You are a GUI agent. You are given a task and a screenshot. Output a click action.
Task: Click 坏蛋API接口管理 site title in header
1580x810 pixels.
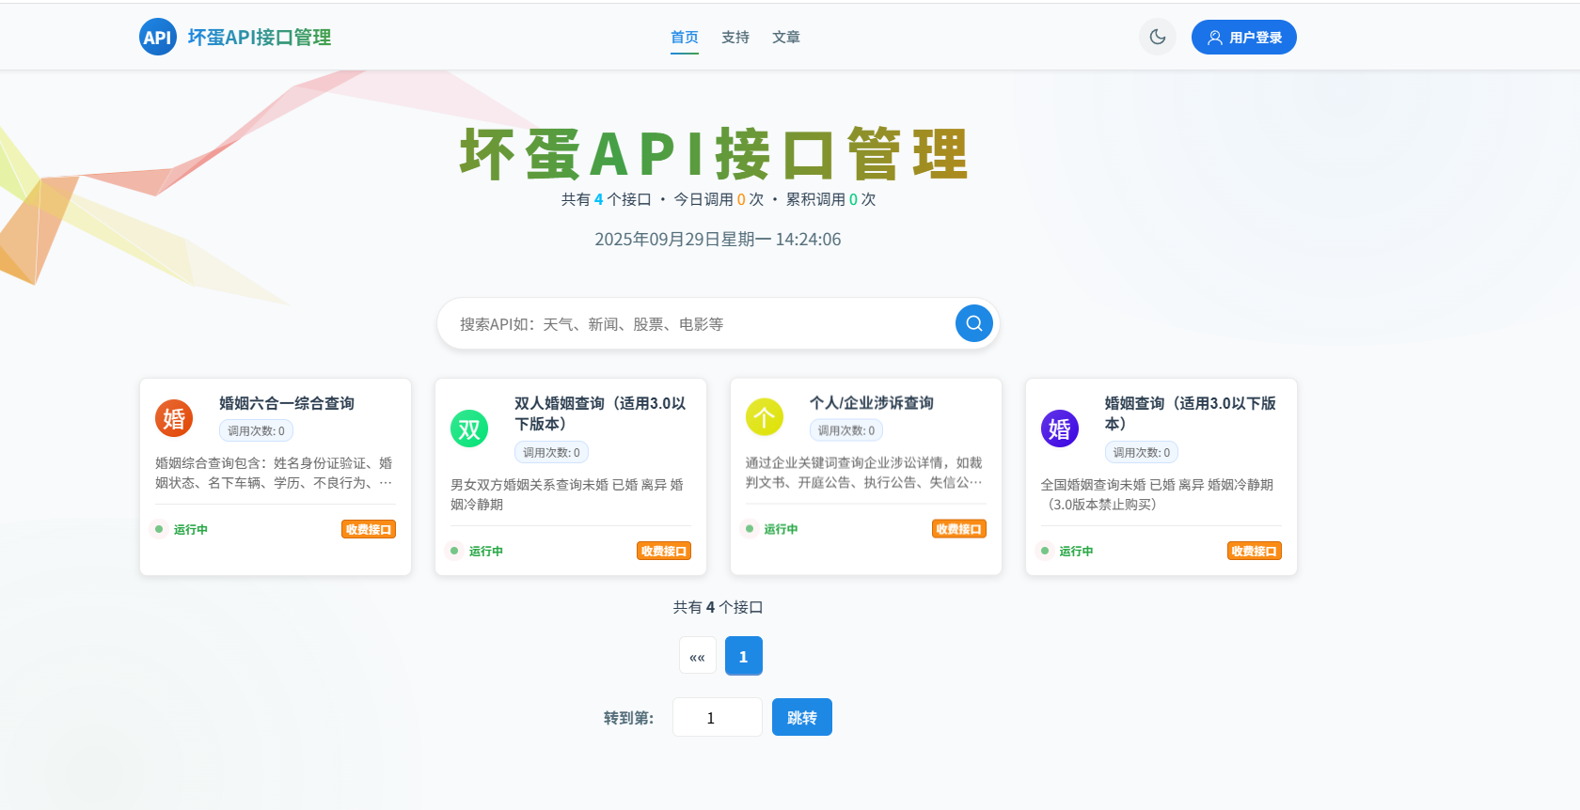pyautogui.click(x=259, y=38)
